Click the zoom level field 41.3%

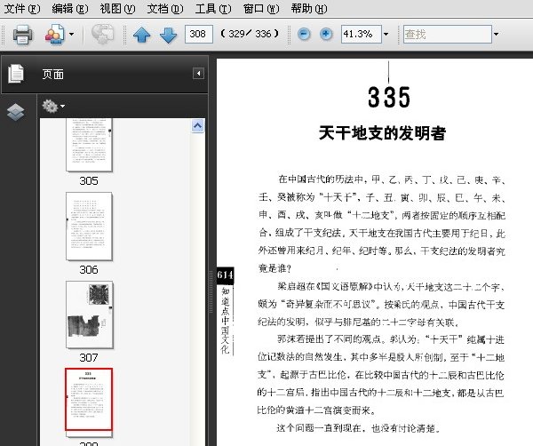click(361, 34)
